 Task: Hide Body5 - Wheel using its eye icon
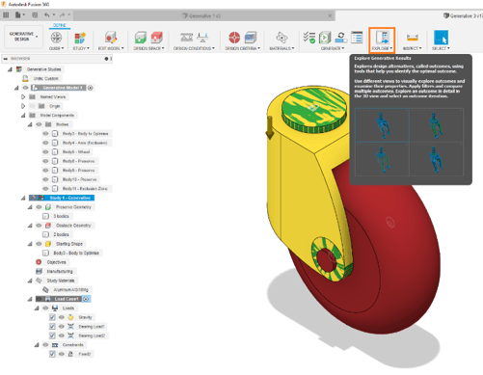point(45,151)
